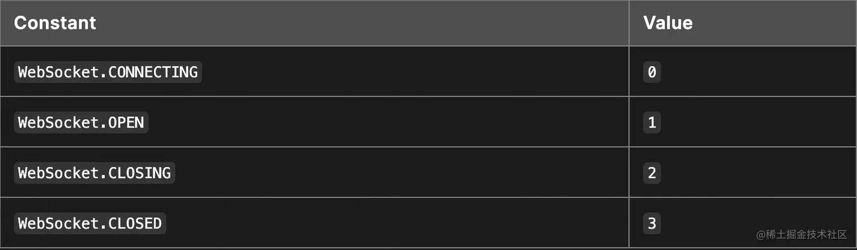This screenshot has width=857, height=250.
Task: Click border between OPEN and CLOSING rows
Action: click(x=428, y=147)
